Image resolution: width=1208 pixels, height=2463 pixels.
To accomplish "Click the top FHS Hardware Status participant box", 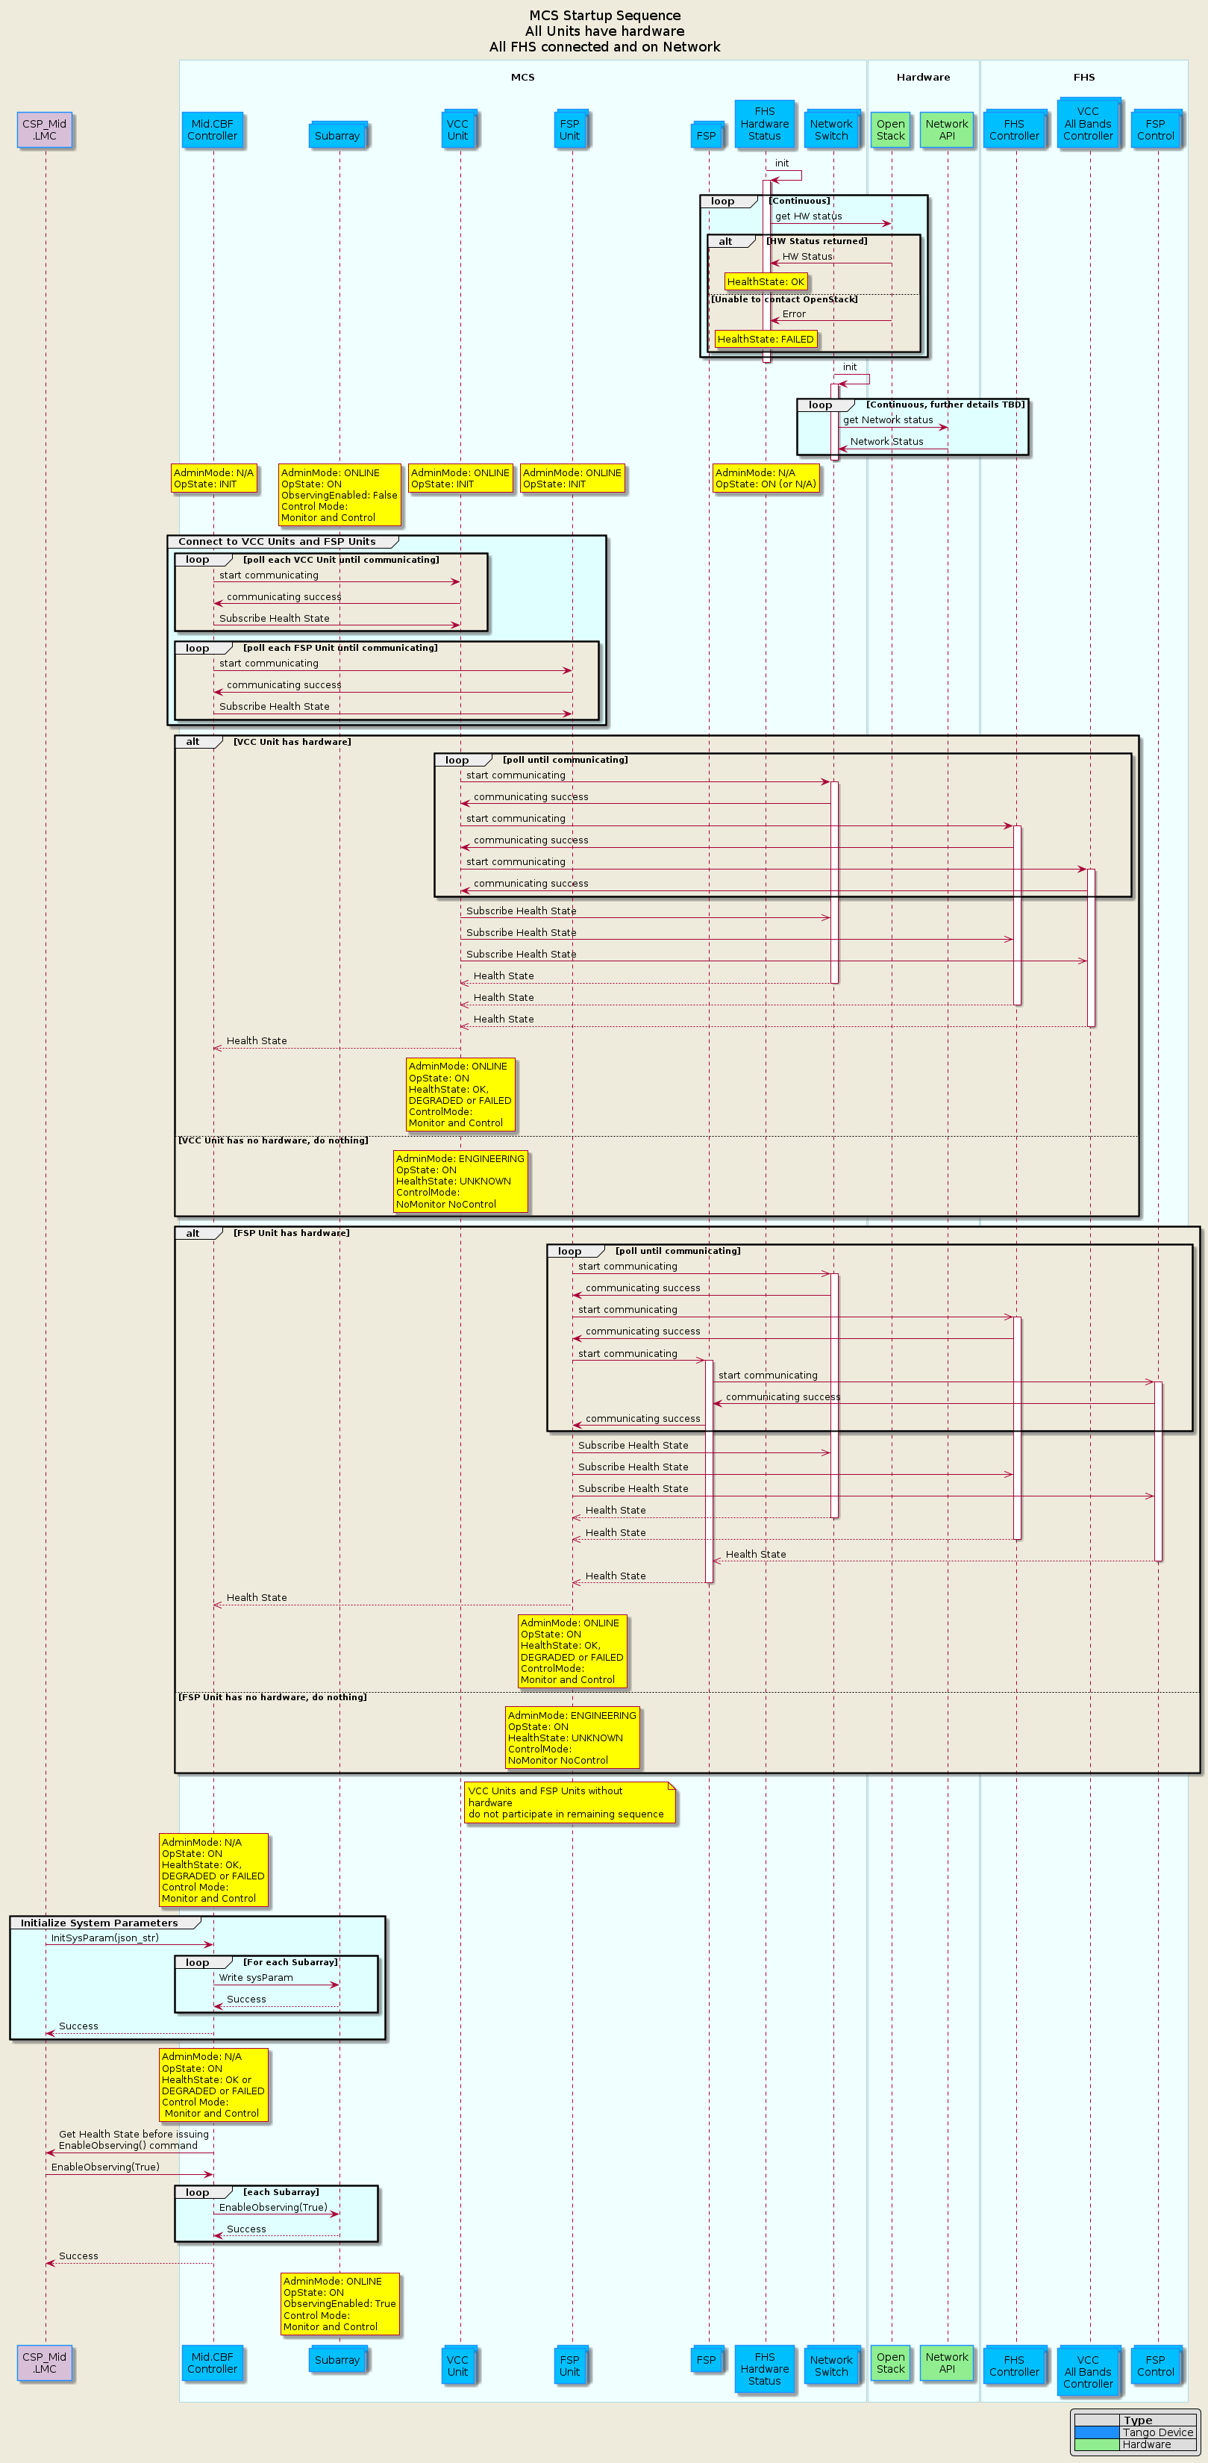I will point(765,125).
